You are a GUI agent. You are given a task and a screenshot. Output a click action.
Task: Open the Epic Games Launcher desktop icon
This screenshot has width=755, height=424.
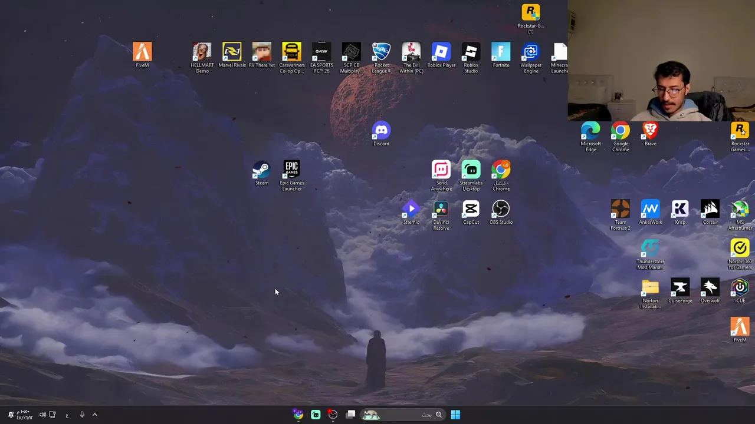tap(291, 175)
